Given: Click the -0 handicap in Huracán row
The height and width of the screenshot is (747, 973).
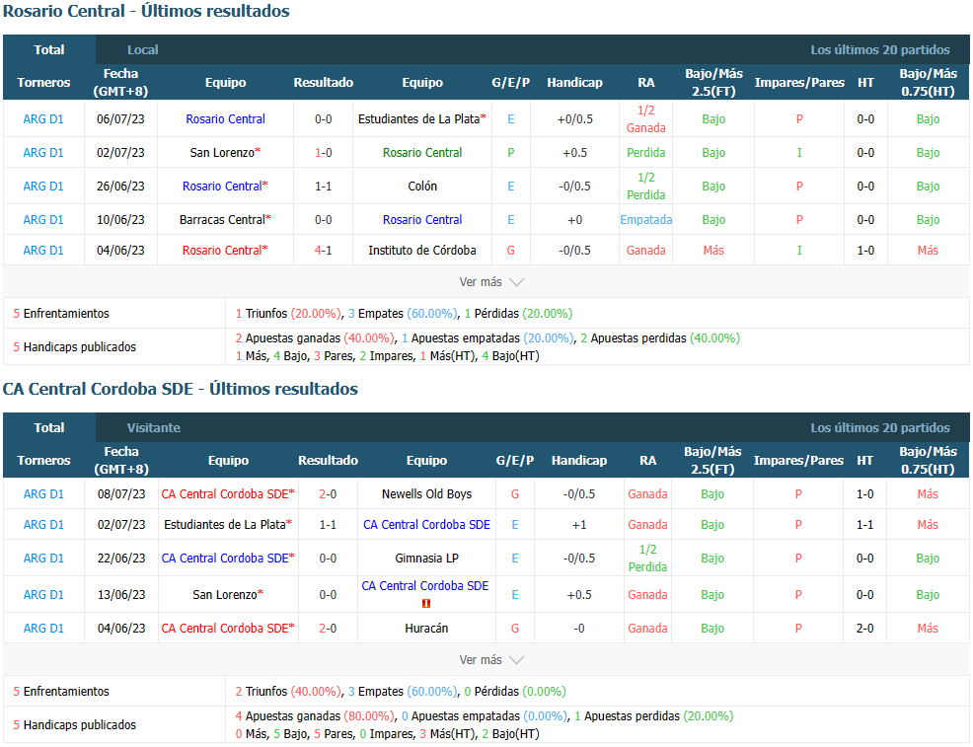Looking at the screenshot, I should [x=579, y=628].
